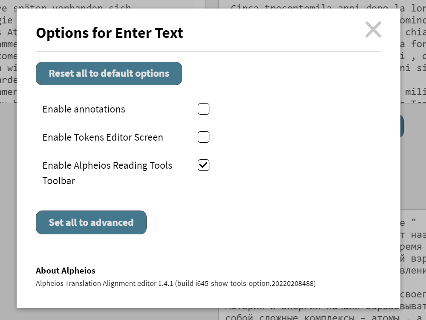The height and width of the screenshot is (320, 426).
Task: Click the divider line below the dialog title
Action: [209, 51]
